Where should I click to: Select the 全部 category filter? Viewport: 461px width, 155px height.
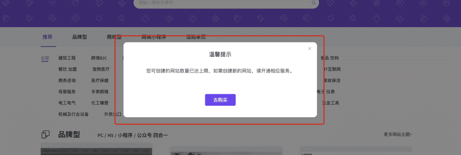pyautogui.click(x=45, y=58)
